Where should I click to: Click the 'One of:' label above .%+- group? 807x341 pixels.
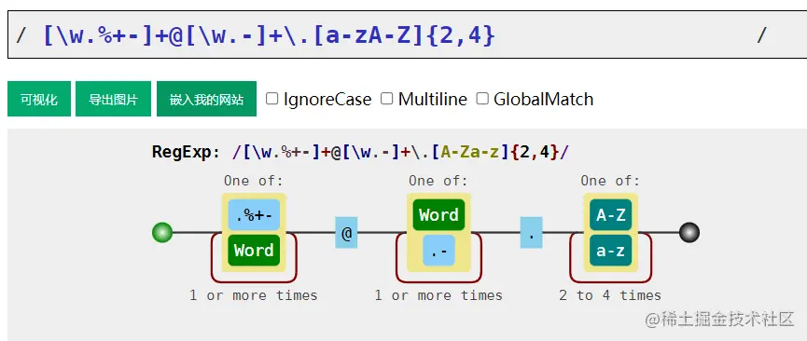click(x=254, y=181)
